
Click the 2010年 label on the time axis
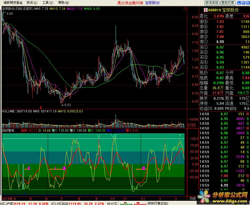tap(7, 199)
